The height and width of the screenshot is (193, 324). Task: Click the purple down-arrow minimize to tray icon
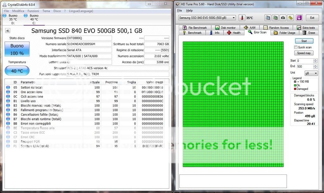click(299, 18)
